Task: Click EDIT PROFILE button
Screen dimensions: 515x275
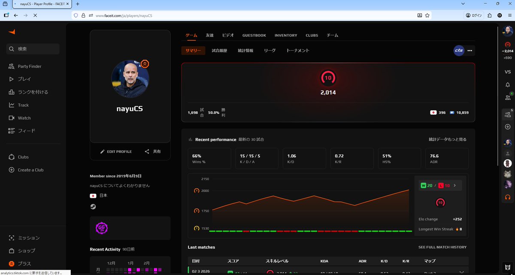Action: (x=116, y=151)
